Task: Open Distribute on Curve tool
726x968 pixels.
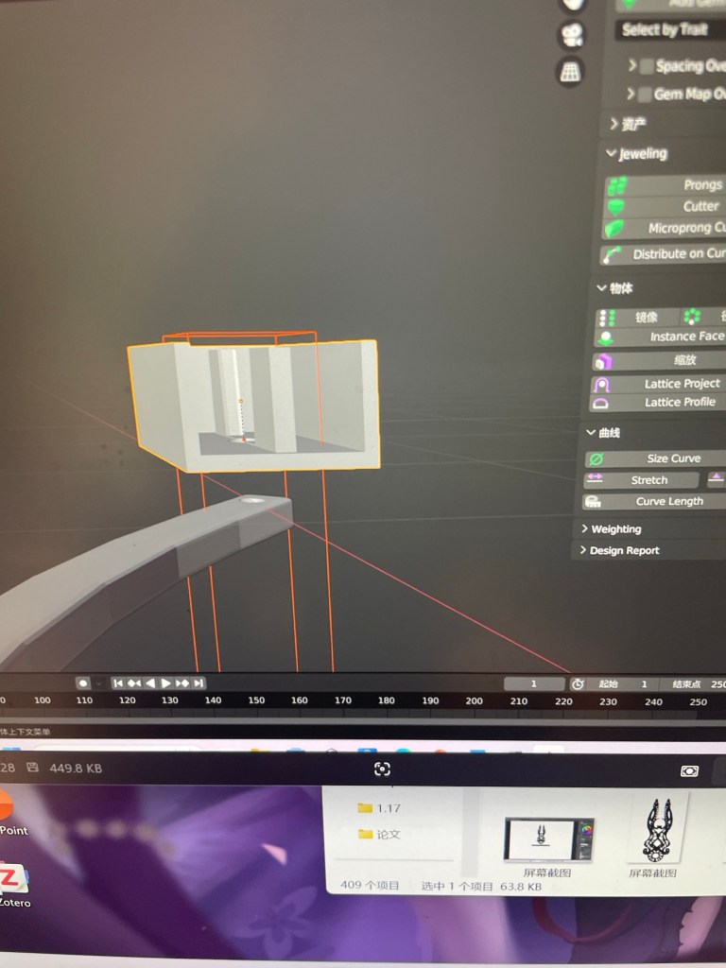Action: coord(663,253)
